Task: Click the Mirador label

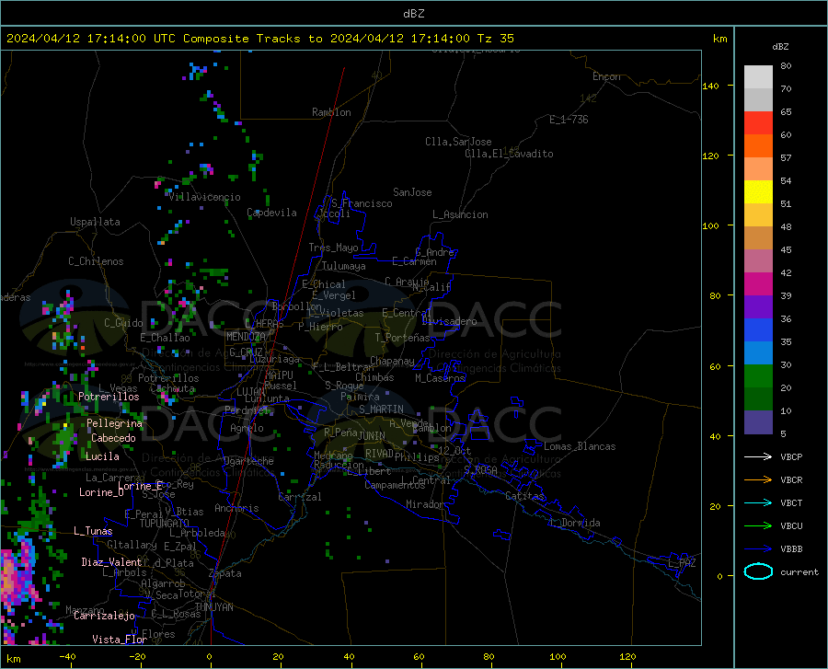Action: pyautogui.click(x=425, y=504)
